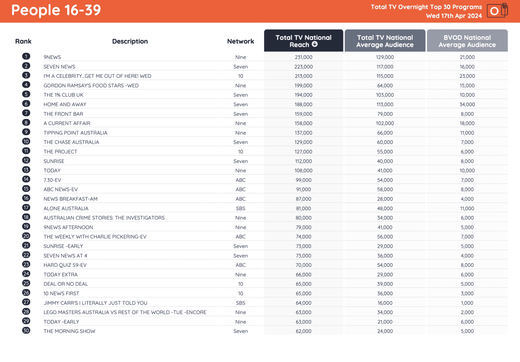The image size is (520, 362).
Task: Click 'GORDON RAMSAY'S FOOD STARS -WED' row text
Action: pos(91,85)
